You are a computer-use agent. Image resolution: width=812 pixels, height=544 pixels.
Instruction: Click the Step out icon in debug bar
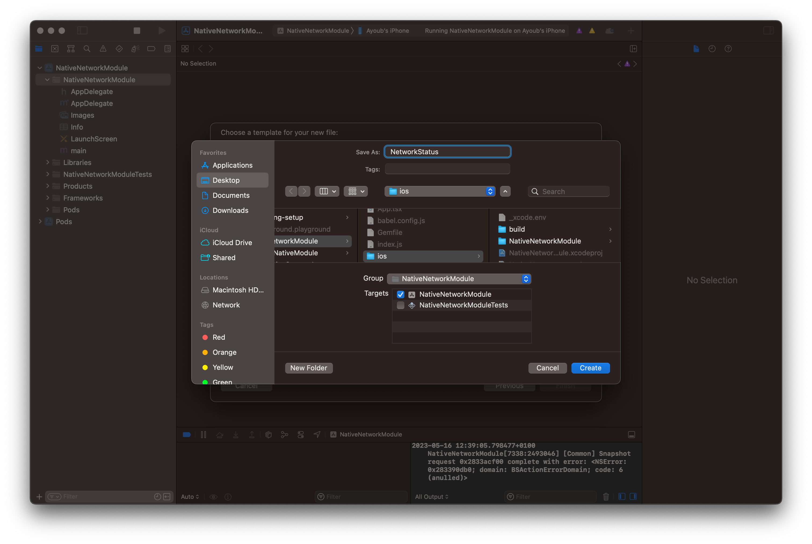coord(252,434)
